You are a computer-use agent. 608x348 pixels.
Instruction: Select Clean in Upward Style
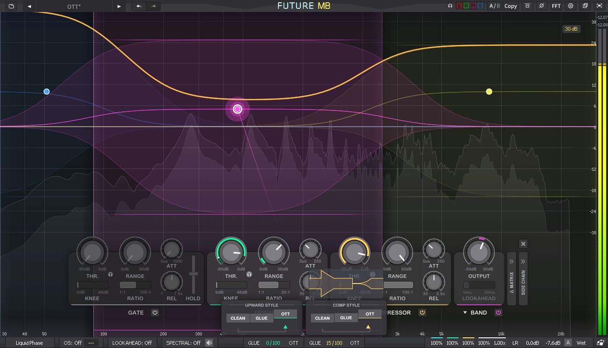tap(238, 318)
